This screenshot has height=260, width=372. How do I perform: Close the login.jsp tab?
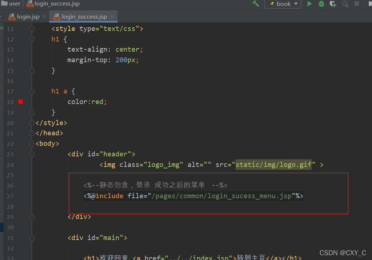(44, 16)
